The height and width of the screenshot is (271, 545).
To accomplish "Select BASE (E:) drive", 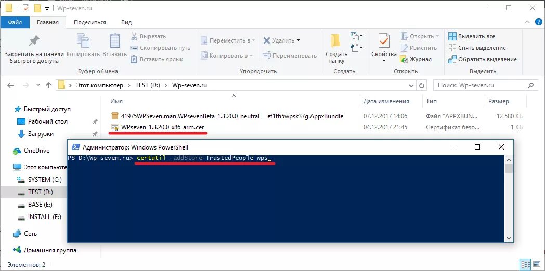I will tap(40, 205).
